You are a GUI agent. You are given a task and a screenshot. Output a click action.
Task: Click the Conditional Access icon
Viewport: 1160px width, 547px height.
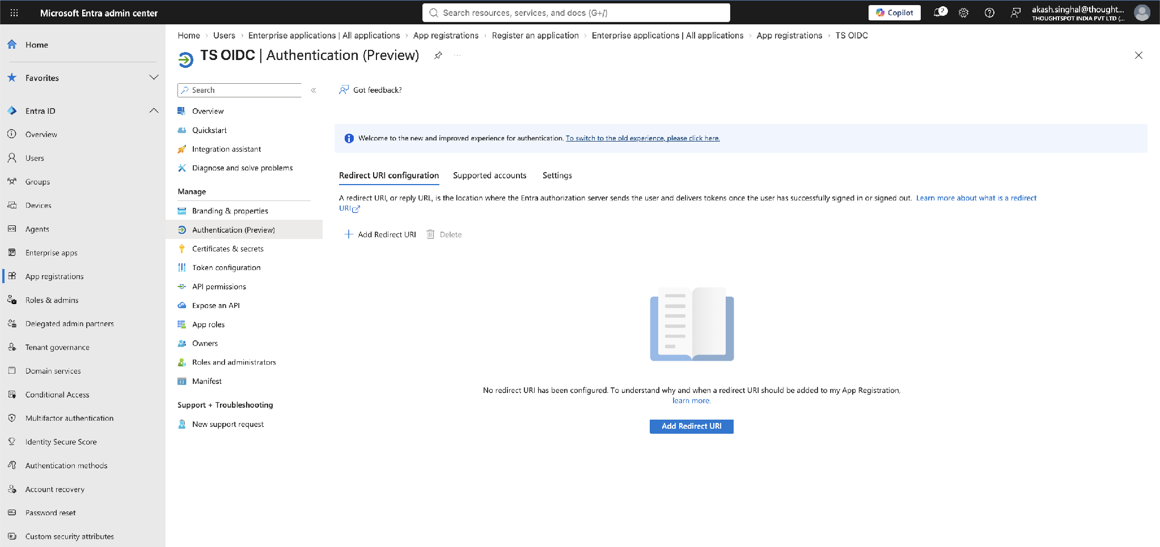[12, 394]
